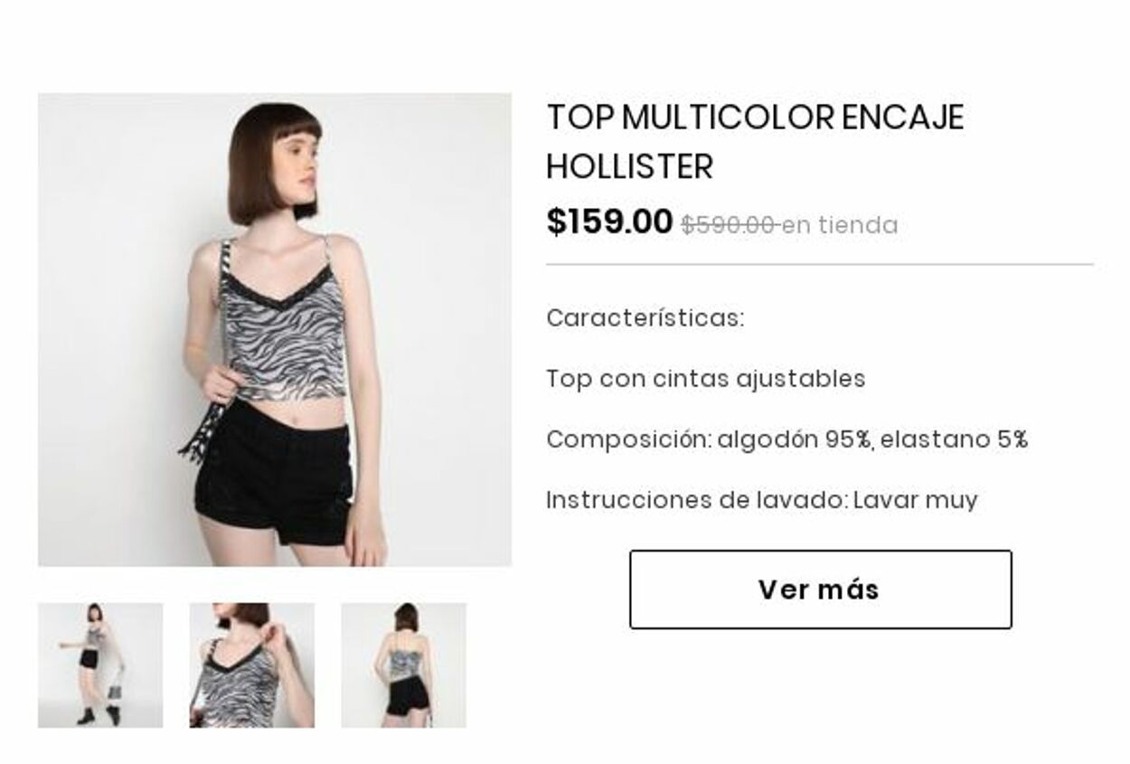
Task: Select the back view thumbnail
Action: click(x=403, y=665)
